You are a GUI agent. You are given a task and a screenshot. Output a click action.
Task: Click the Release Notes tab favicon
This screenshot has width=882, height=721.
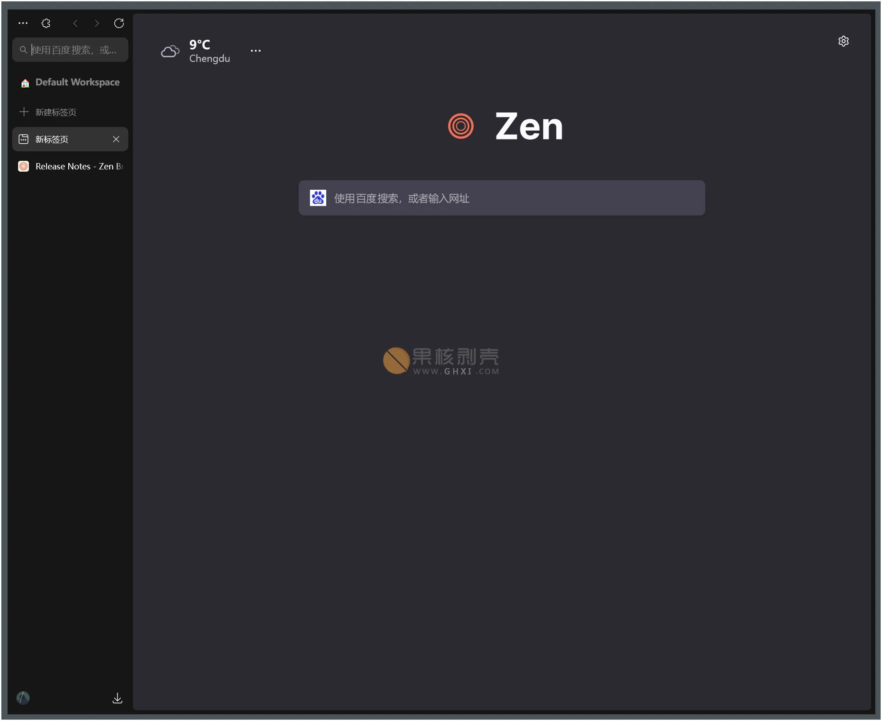pos(23,166)
